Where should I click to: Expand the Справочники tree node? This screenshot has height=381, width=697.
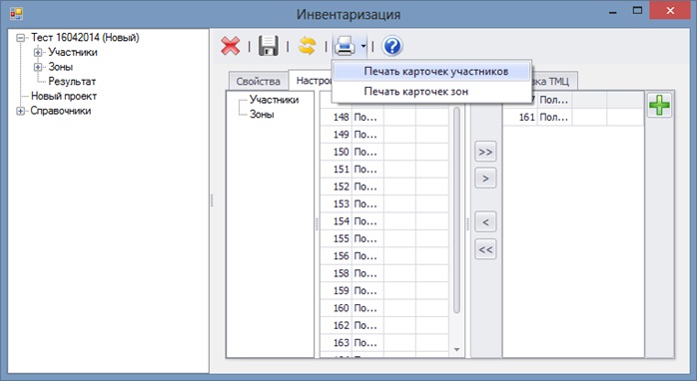(x=20, y=111)
